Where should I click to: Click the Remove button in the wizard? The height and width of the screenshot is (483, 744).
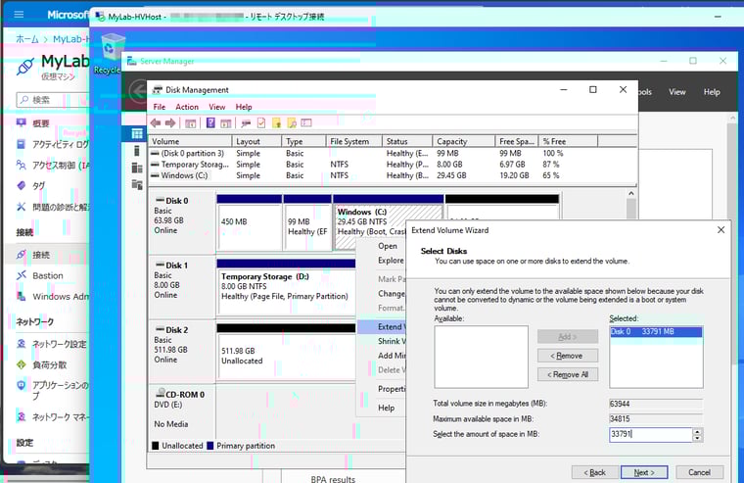tap(568, 356)
